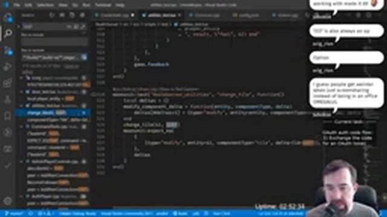Screen dimensions: 387x217
Task: Click Visual Studio Community kit selector
Action: tap(127, 213)
